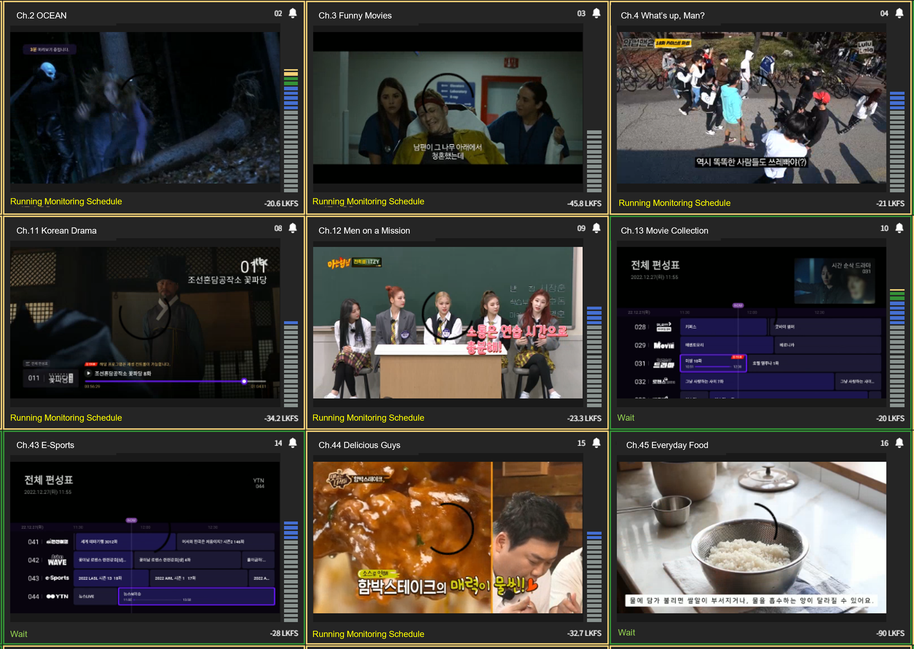Click the -21 LKFS loudness value
Viewport: 914px width, 649px height.
click(890, 203)
